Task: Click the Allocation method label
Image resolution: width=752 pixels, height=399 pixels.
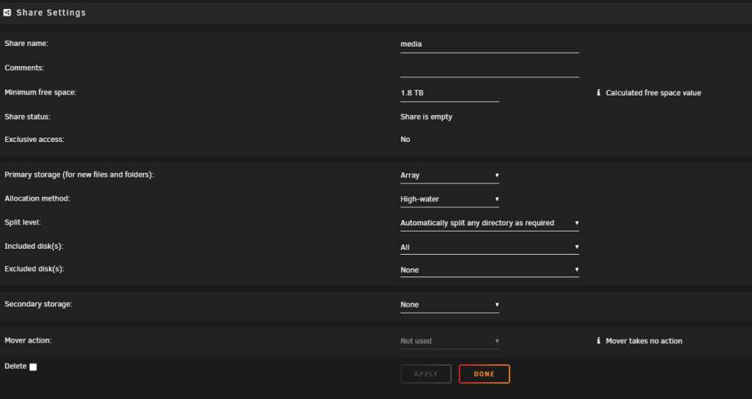Action: click(x=37, y=198)
